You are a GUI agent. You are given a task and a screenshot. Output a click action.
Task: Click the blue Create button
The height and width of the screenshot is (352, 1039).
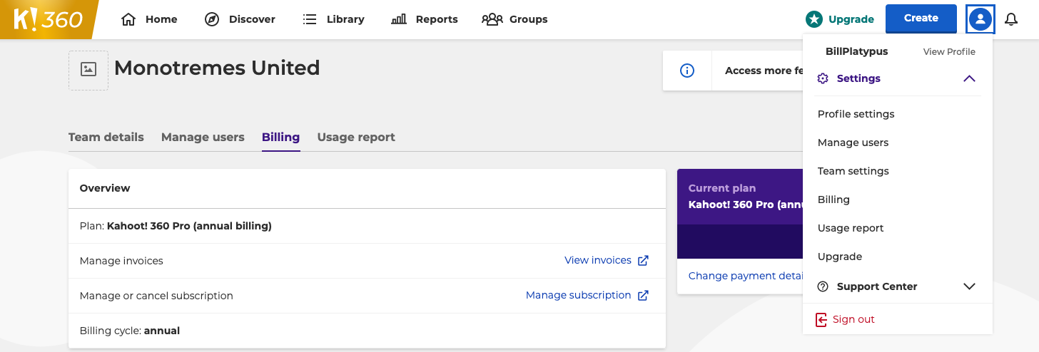coord(921,19)
